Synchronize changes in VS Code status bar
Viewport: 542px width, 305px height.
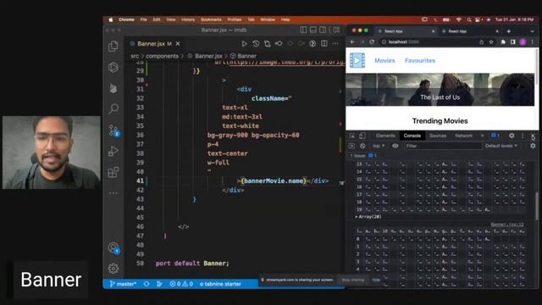tap(147, 284)
